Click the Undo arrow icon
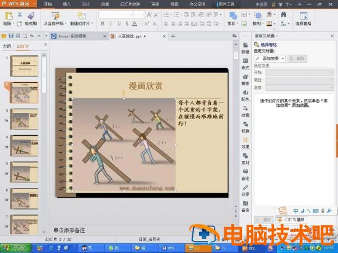338x253 pixels. [x=32, y=36]
